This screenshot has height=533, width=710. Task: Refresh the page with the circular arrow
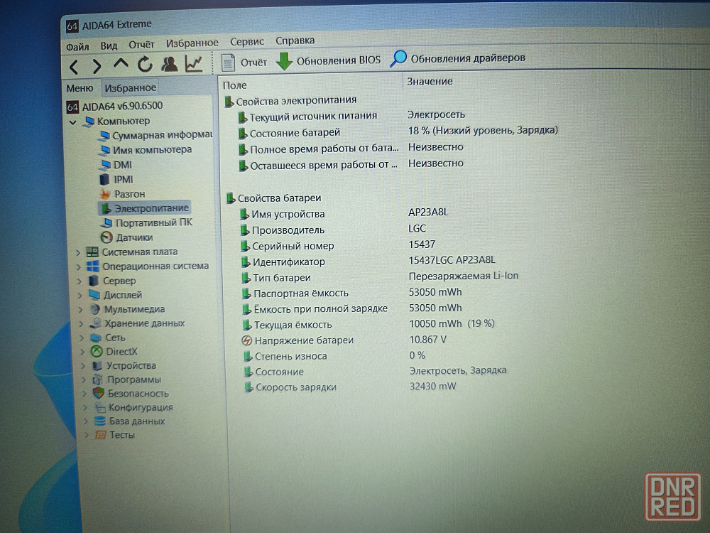pos(145,65)
